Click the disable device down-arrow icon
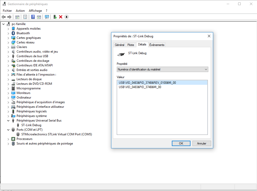 [x=67, y=17]
